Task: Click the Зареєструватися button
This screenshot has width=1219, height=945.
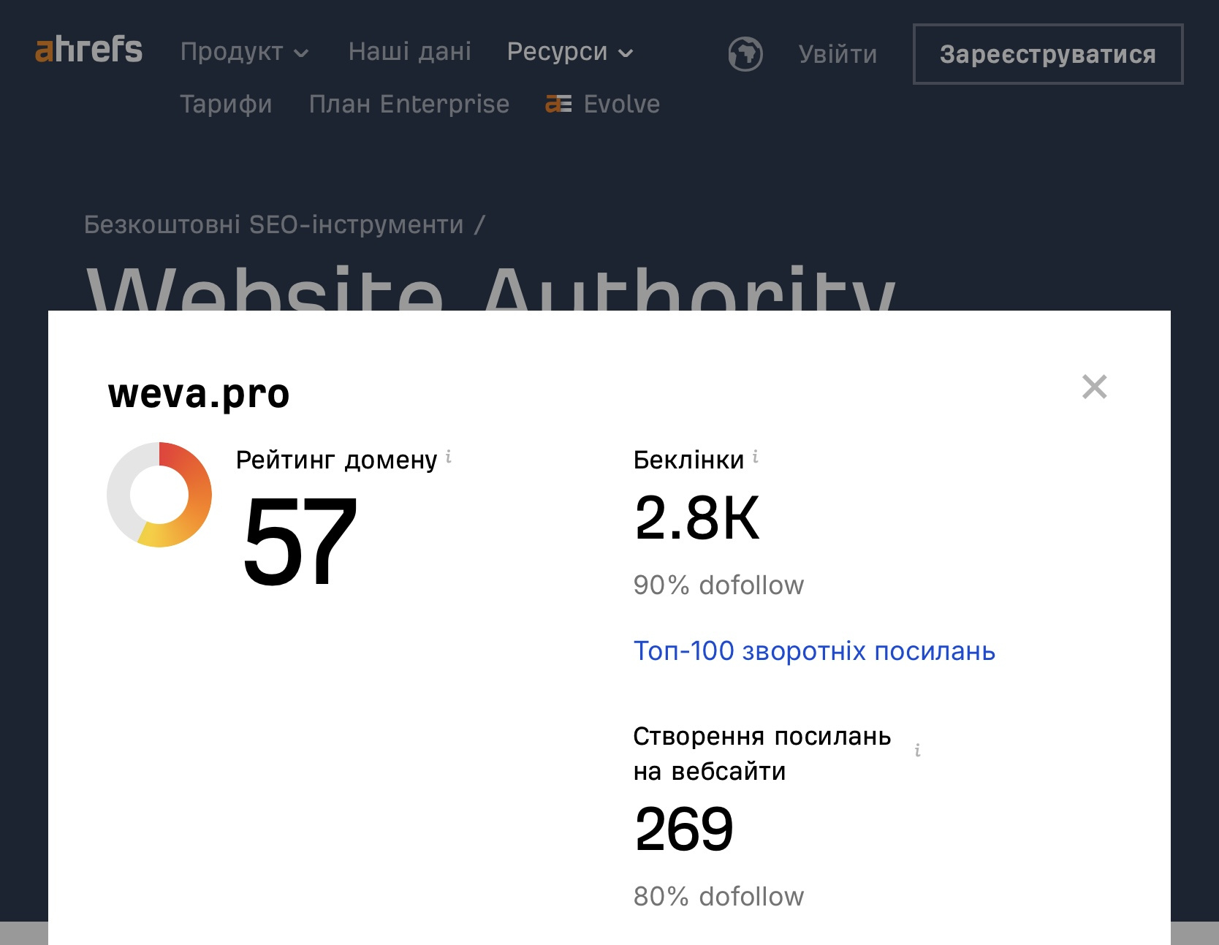Action: [1048, 54]
